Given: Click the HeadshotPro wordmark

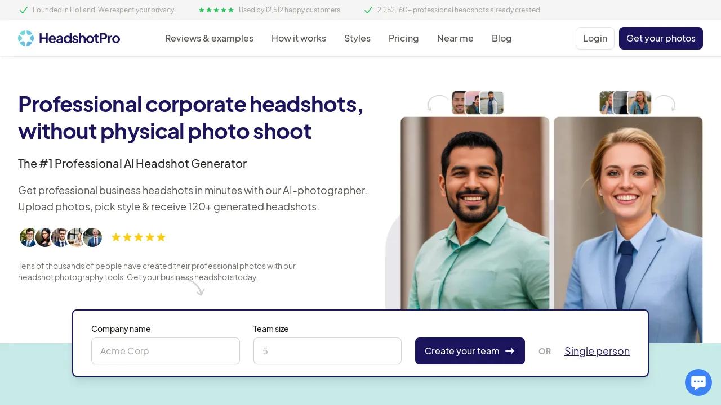Looking at the screenshot, I should click(79, 38).
